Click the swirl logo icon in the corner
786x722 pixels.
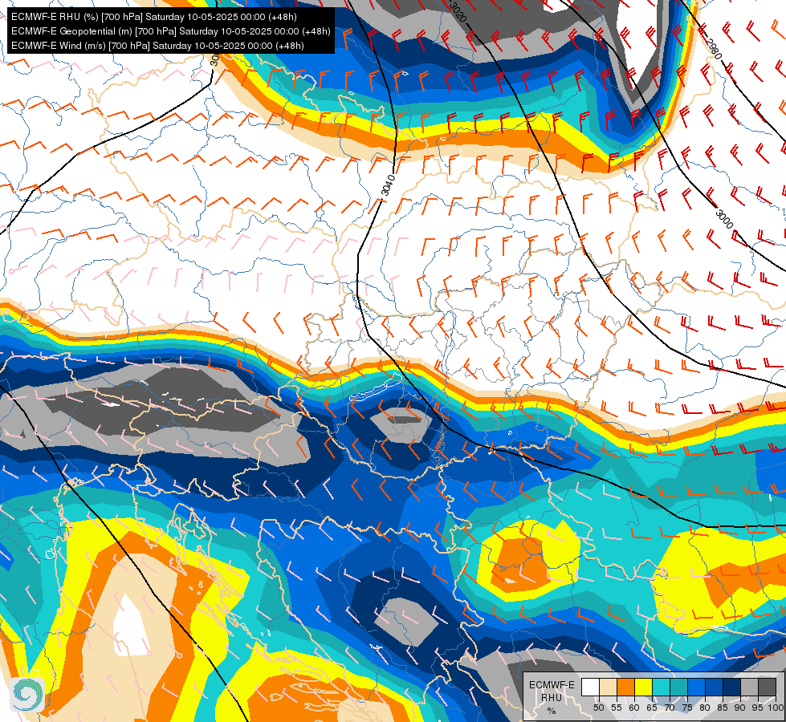26,694
